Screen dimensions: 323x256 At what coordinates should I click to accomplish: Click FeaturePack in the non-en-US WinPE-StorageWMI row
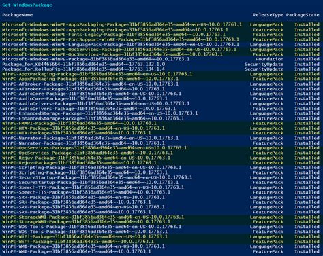point(268,222)
